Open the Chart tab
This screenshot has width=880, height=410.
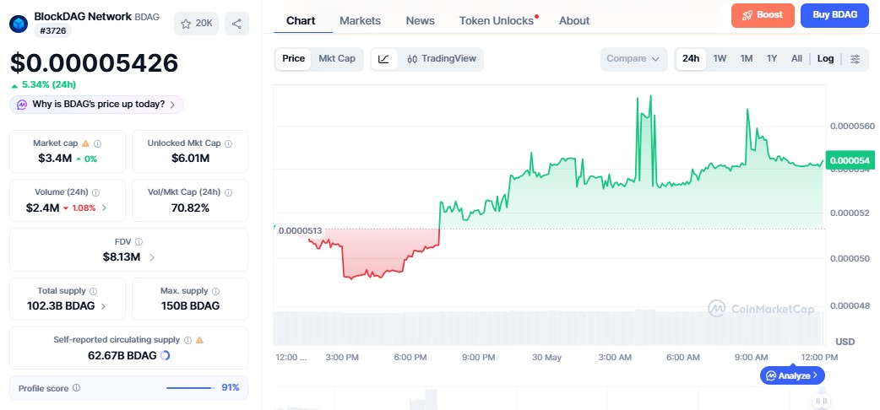[x=301, y=21]
